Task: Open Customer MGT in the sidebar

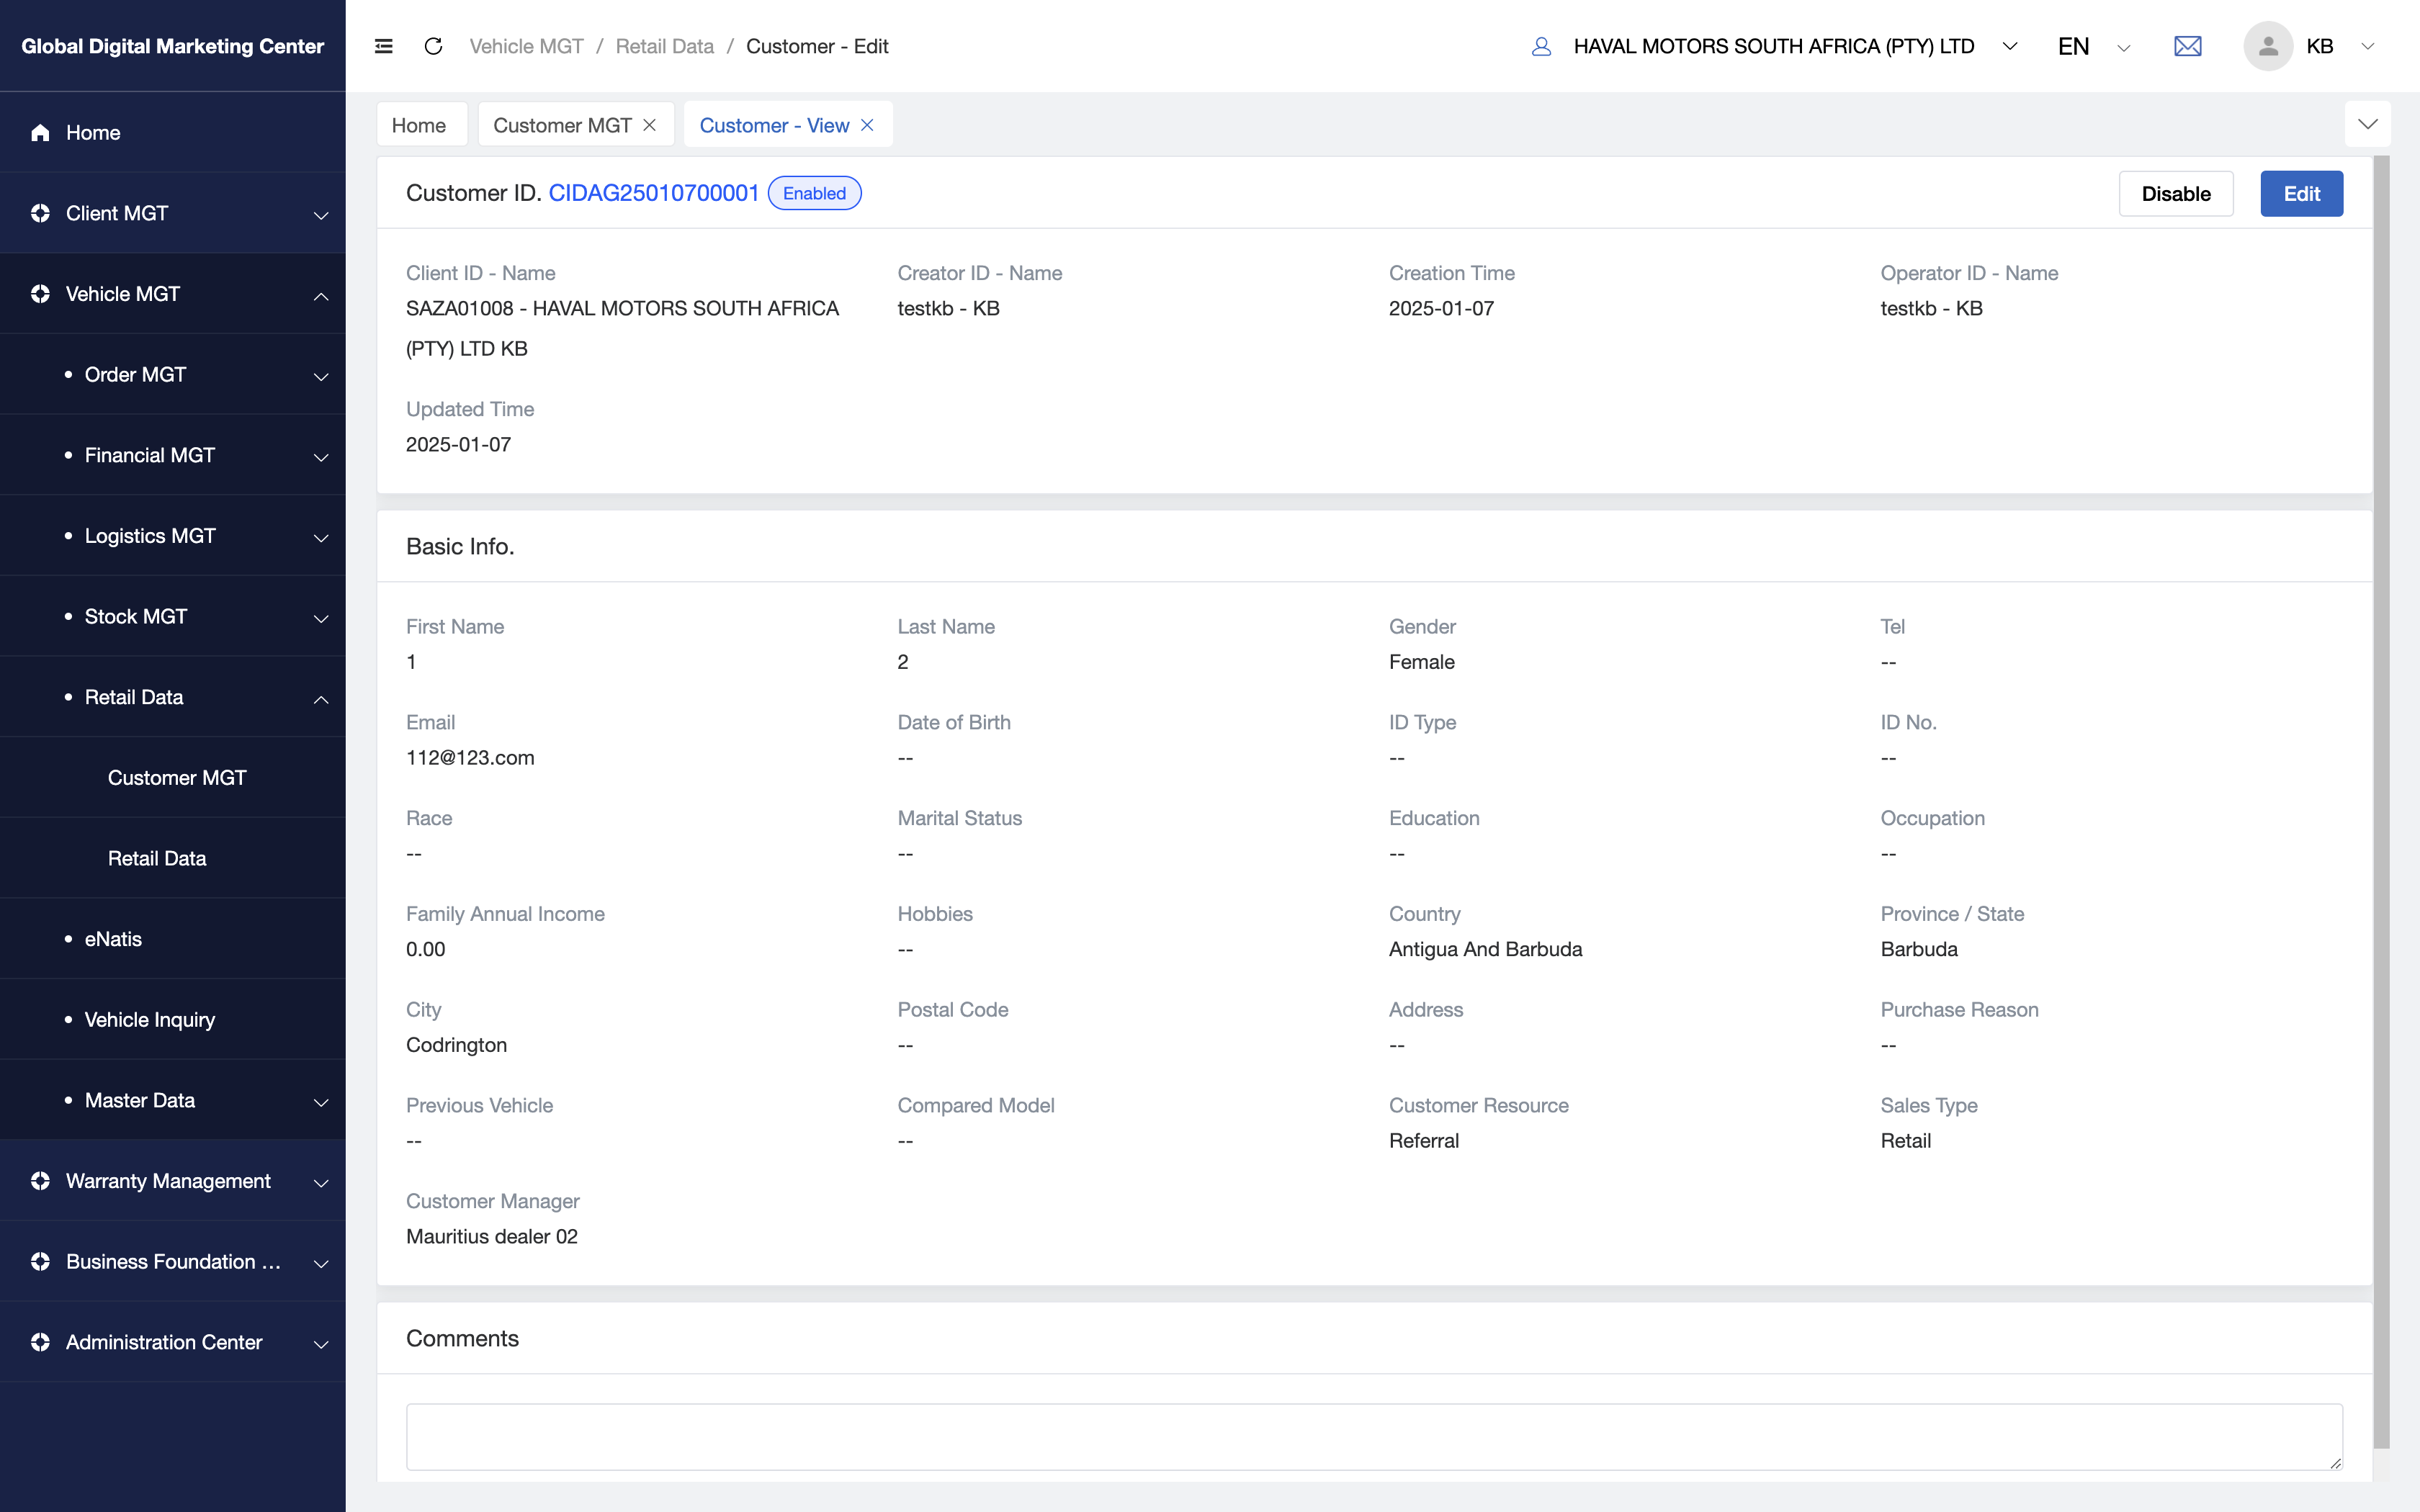Action: pyautogui.click(x=172, y=778)
